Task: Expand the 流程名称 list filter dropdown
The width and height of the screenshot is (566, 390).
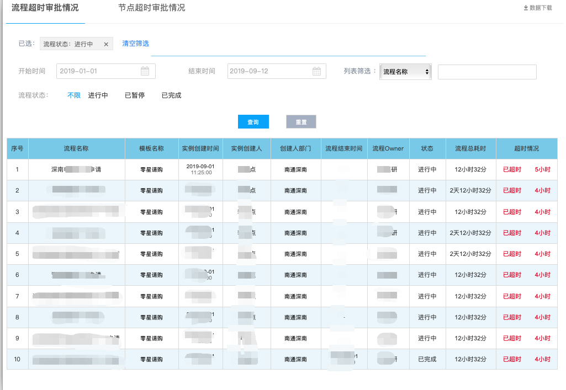Action: (406, 72)
